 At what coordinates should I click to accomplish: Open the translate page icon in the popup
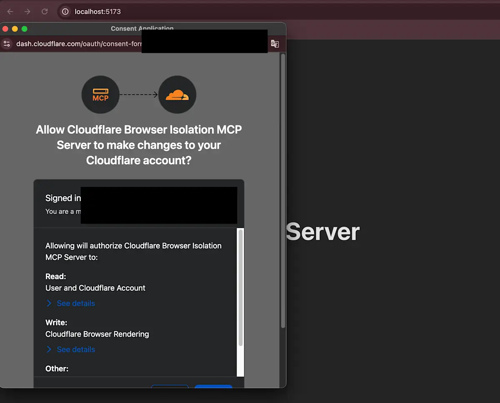[275, 43]
